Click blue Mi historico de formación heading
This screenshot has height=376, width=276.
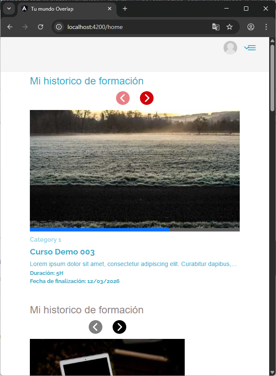point(87,81)
